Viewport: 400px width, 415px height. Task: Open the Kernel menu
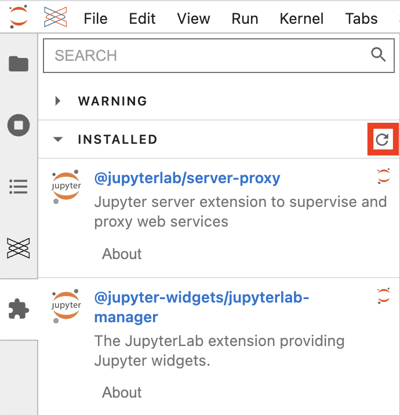[x=301, y=19]
